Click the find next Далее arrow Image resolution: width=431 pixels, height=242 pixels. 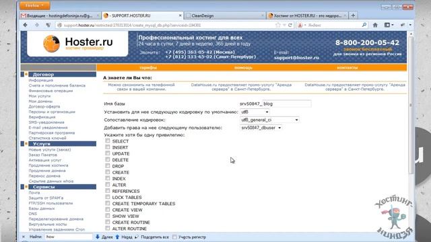click(104, 237)
